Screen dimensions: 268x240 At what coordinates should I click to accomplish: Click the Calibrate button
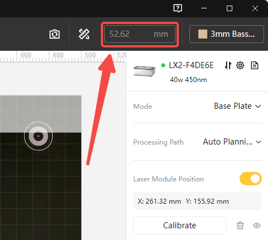click(179, 225)
